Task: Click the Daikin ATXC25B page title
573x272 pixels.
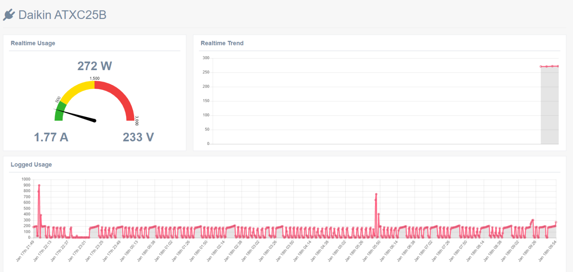Action: (x=62, y=15)
